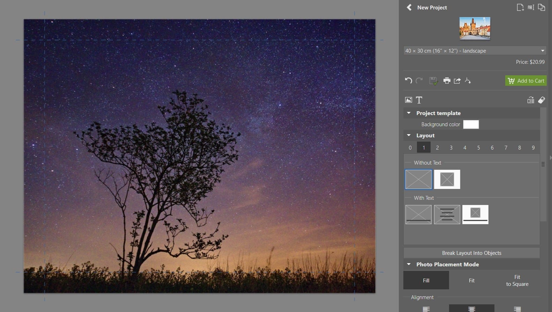The image size is (552, 312).
Task: Choose the bordered Without Text layout
Action: pyautogui.click(x=447, y=179)
